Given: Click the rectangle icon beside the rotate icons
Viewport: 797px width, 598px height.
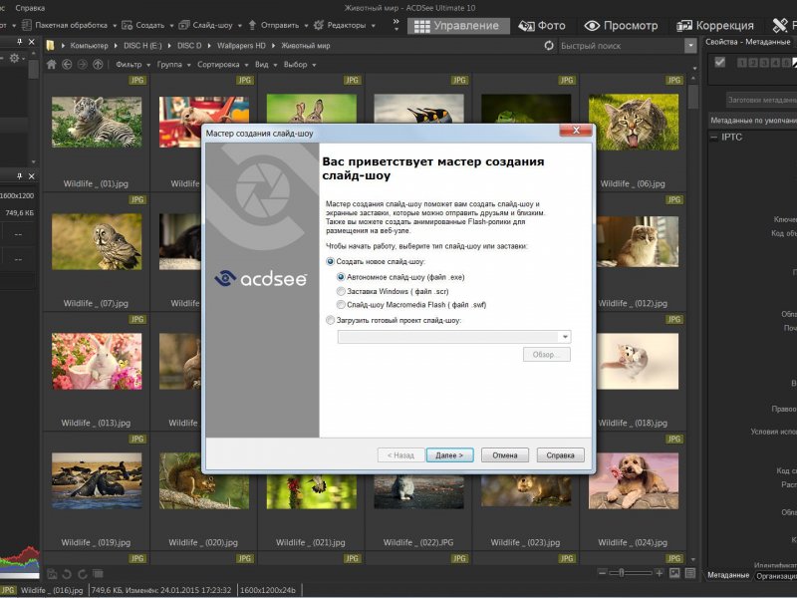Looking at the screenshot, I should [x=98, y=574].
